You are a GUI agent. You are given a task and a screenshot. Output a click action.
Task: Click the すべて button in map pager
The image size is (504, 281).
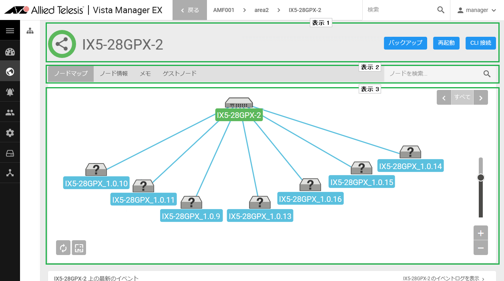pos(462,97)
